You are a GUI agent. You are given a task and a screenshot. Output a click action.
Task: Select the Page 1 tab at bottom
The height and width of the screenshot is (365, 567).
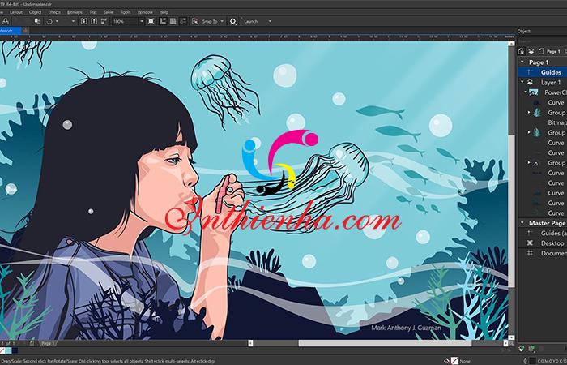click(47, 343)
